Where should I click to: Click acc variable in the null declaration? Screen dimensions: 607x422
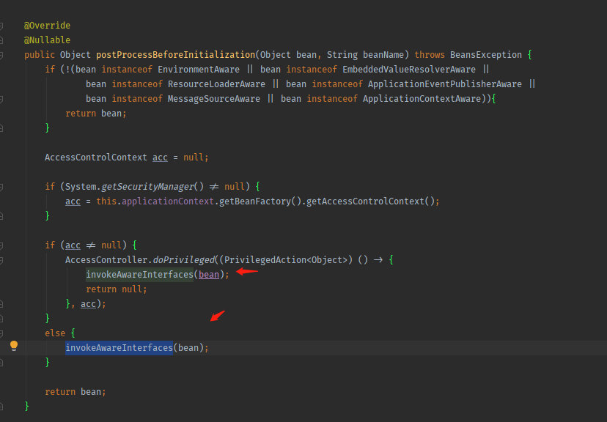(x=160, y=158)
